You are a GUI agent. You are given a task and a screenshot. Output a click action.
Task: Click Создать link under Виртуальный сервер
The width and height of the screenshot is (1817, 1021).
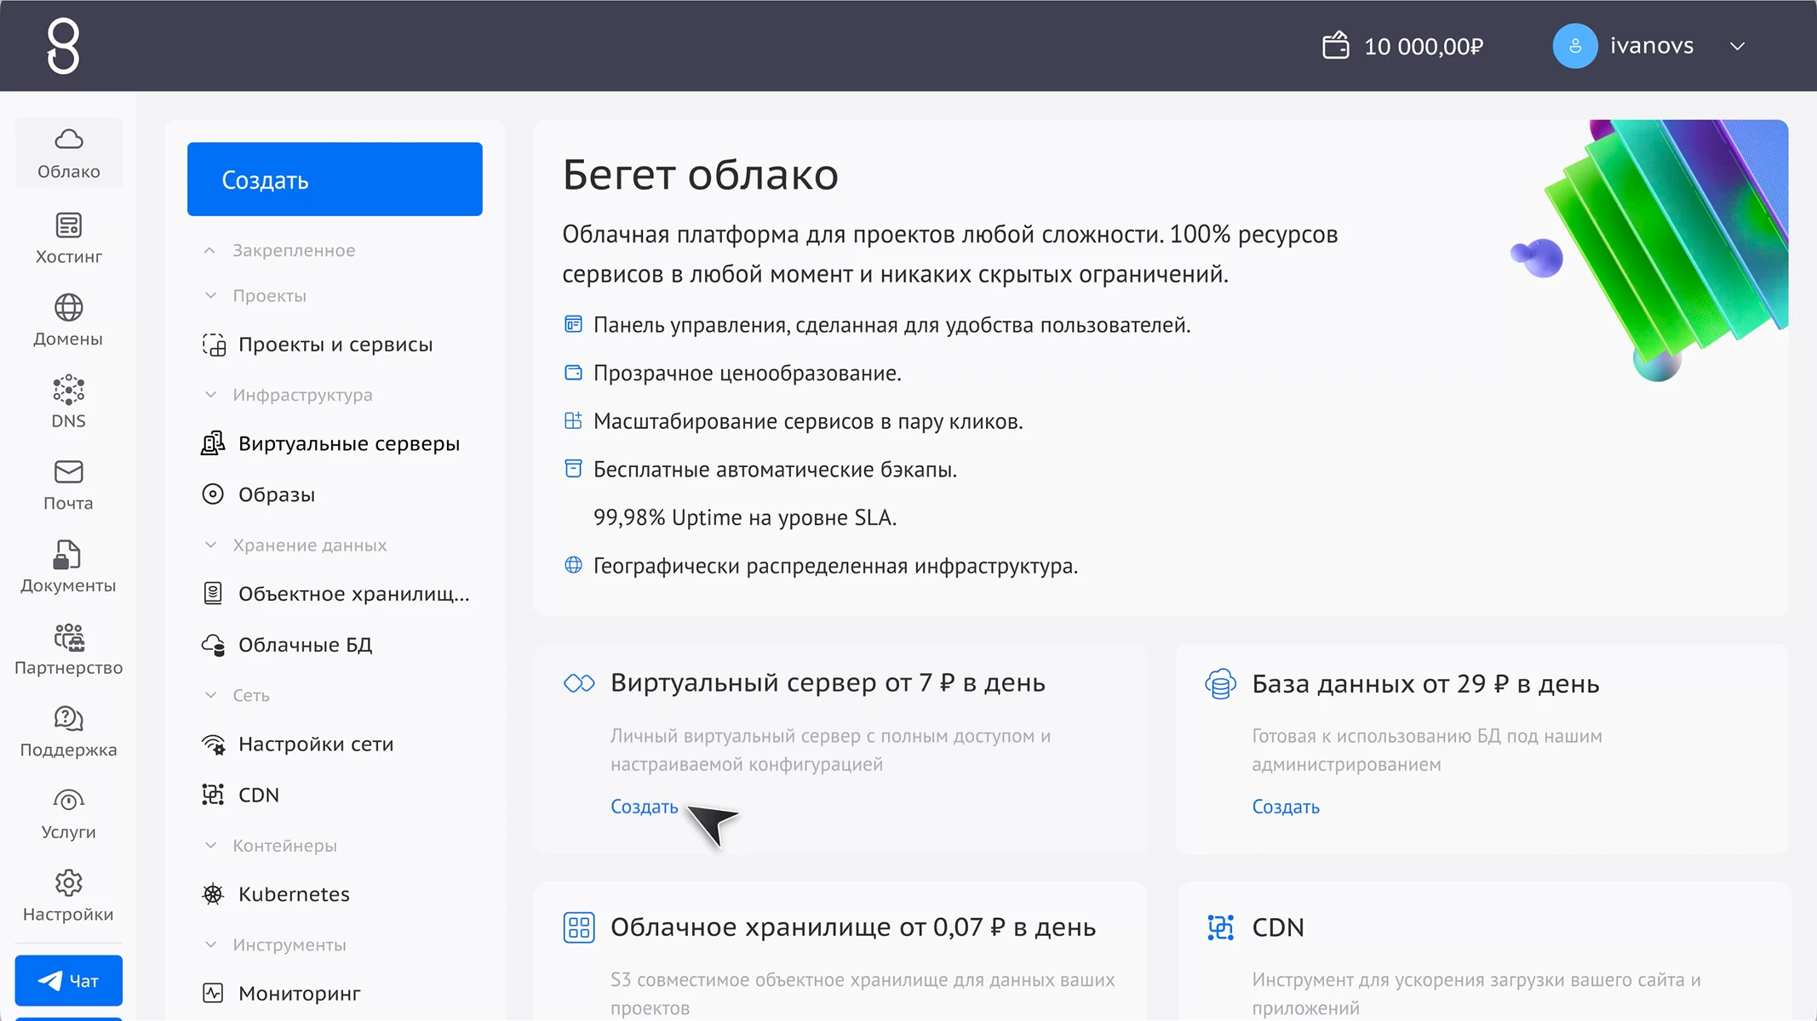click(644, 807)
